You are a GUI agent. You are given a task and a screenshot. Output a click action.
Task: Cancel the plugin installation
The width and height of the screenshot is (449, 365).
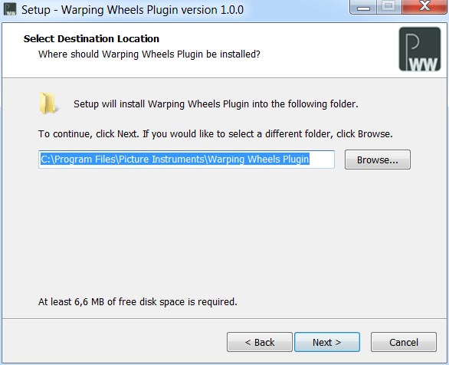[x=404, y=342]
